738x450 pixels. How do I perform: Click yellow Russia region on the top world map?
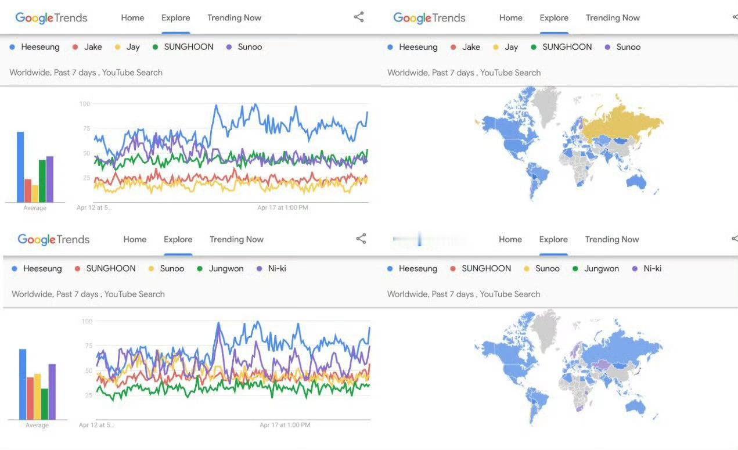point(621,125)
